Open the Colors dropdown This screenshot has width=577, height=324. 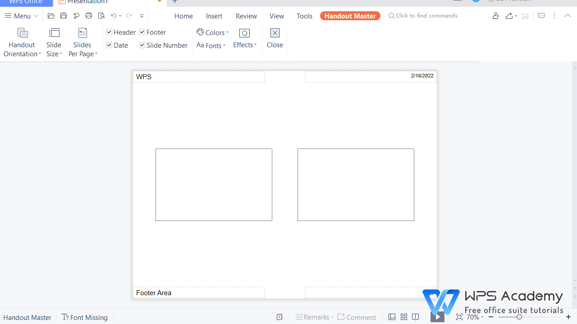click(213, 32)
